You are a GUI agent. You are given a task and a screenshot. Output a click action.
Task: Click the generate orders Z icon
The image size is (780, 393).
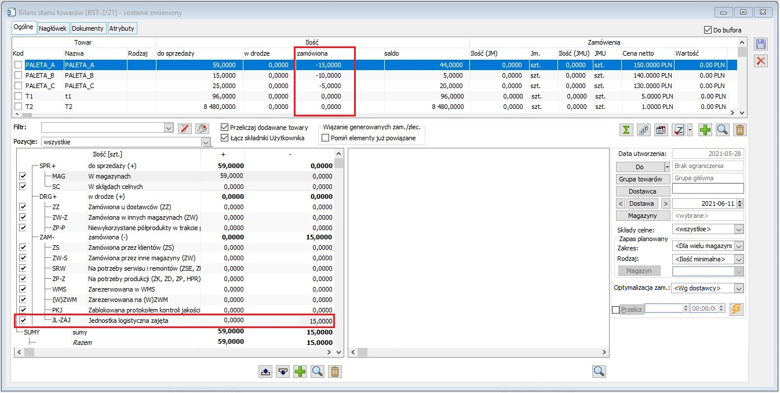tap(679, 130)
